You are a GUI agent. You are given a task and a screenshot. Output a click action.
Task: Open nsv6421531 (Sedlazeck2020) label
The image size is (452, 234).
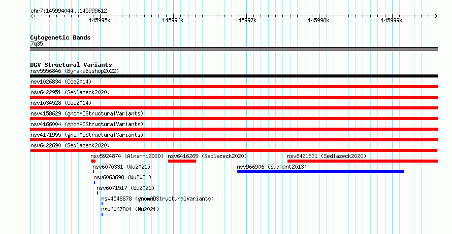[327, 156]
